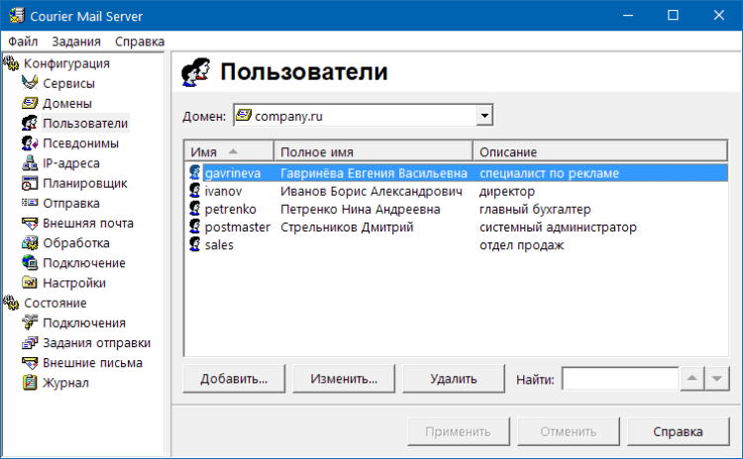Viewport: 743px width, 459px height.
Task: Find previous match with up arrow
Action: 691,379
